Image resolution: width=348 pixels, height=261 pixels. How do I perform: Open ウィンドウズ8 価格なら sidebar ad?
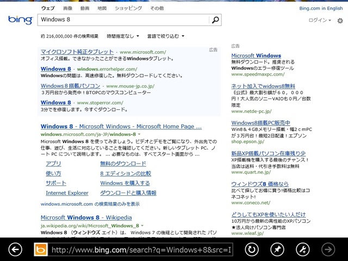260,184
